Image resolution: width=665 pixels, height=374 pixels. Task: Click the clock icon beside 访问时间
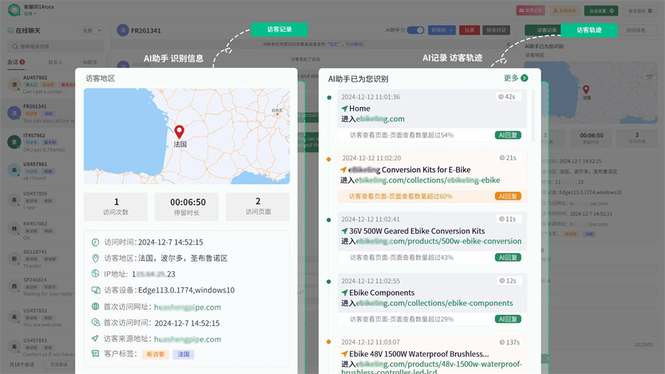[x=95, y=242]
